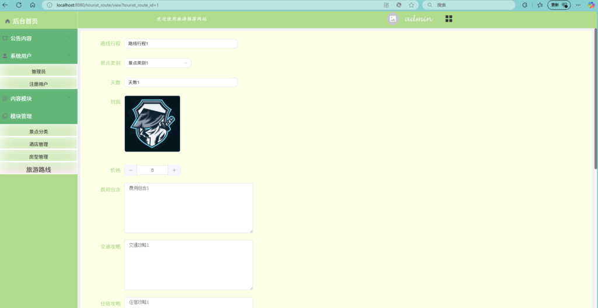Expand the 内容模块 menu chevron
The image size is (598, 308).
point(69,97)
